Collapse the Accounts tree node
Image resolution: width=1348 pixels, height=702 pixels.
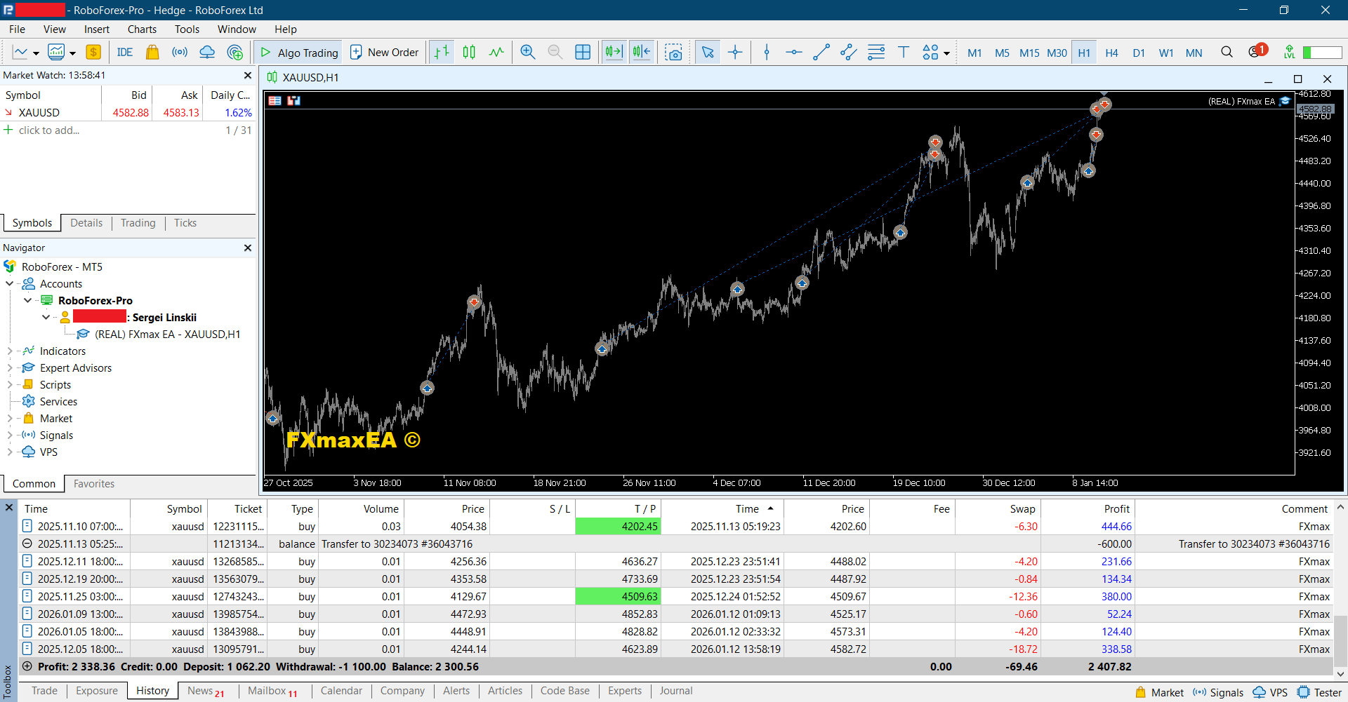(x=9, y=284)
